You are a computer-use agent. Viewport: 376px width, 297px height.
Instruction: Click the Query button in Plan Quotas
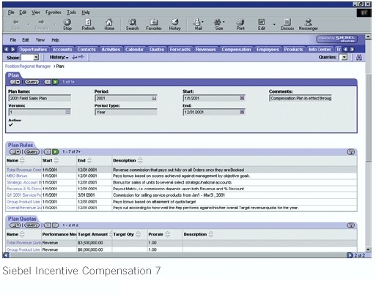[32, 225]
